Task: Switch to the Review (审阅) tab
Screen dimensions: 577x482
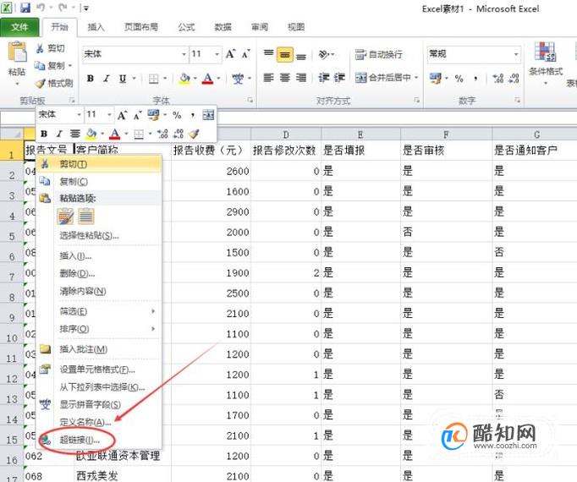Action: point(260,27)
